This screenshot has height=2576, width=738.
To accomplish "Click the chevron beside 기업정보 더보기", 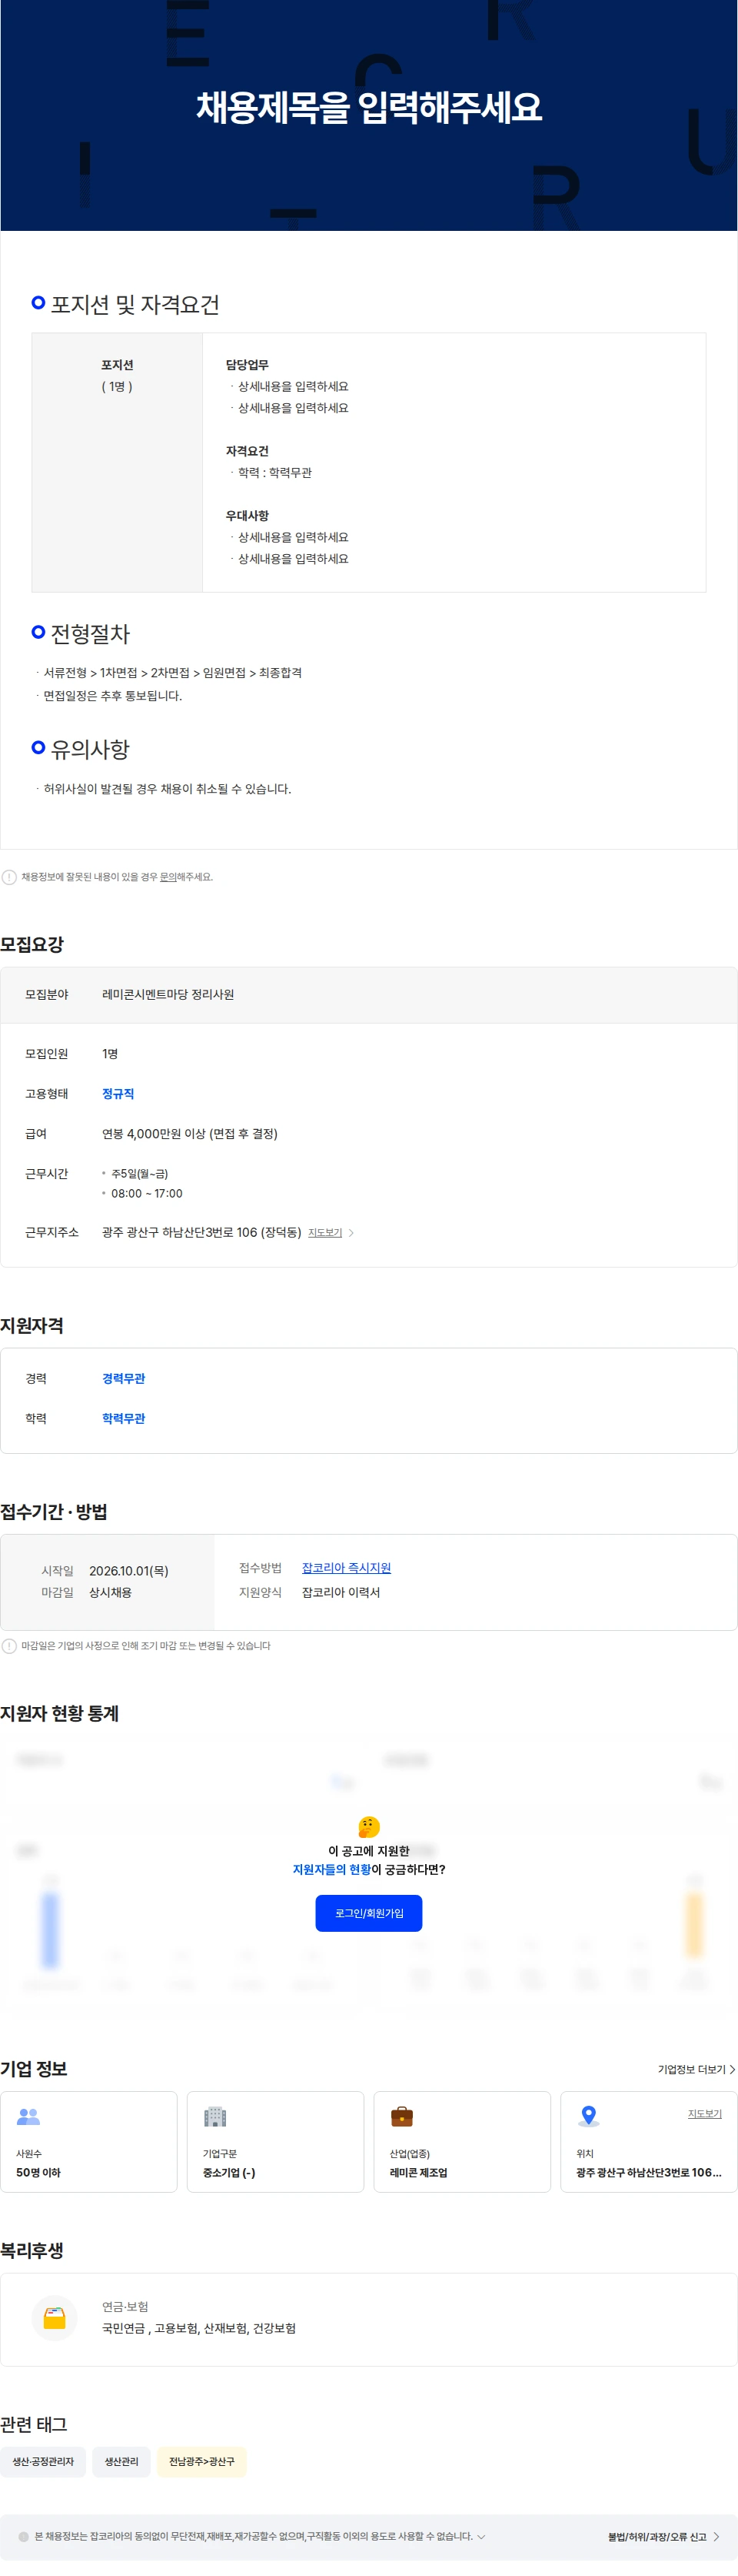I will click(x=732, y=2069).
